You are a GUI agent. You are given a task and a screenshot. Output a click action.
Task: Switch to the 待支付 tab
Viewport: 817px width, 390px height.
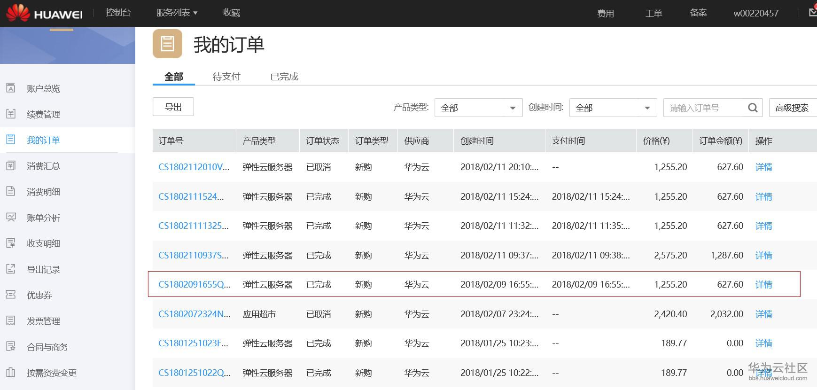pyautogui.click(x=226, y=77)
